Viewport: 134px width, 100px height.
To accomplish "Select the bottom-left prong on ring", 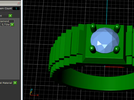I will (x=92, y=49).
